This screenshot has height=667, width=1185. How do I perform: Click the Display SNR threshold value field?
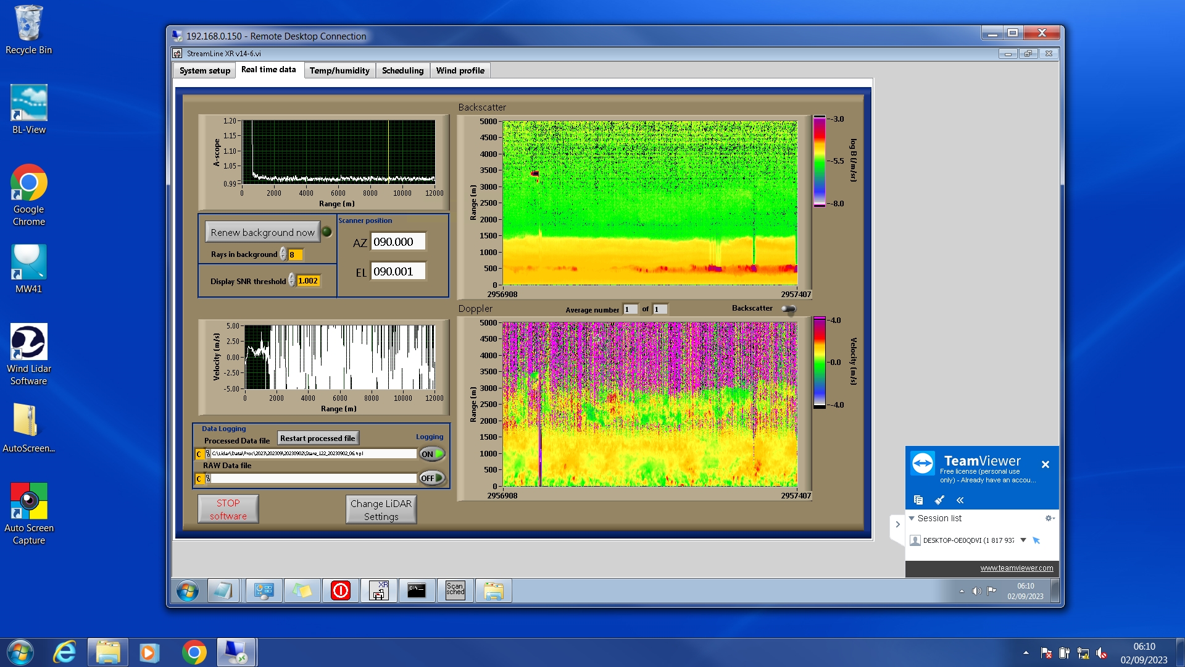[x=308, y=281]
